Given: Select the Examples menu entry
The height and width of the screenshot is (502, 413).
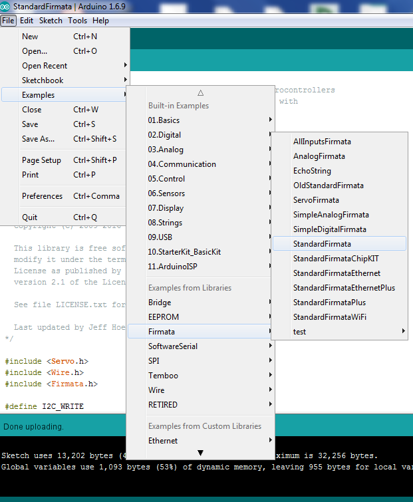Looking at the screenshot, I should (x=65, y=95).
